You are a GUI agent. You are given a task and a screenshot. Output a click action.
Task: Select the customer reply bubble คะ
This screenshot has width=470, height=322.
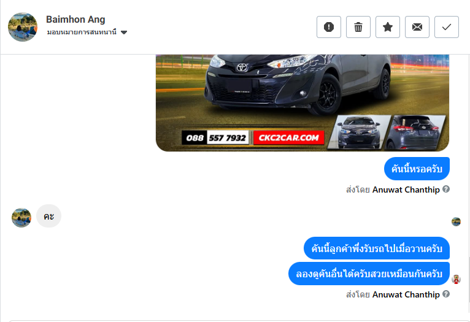(49, 216)
